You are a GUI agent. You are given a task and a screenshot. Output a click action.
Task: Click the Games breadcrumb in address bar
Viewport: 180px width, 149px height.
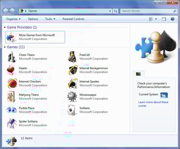[33, 11]
